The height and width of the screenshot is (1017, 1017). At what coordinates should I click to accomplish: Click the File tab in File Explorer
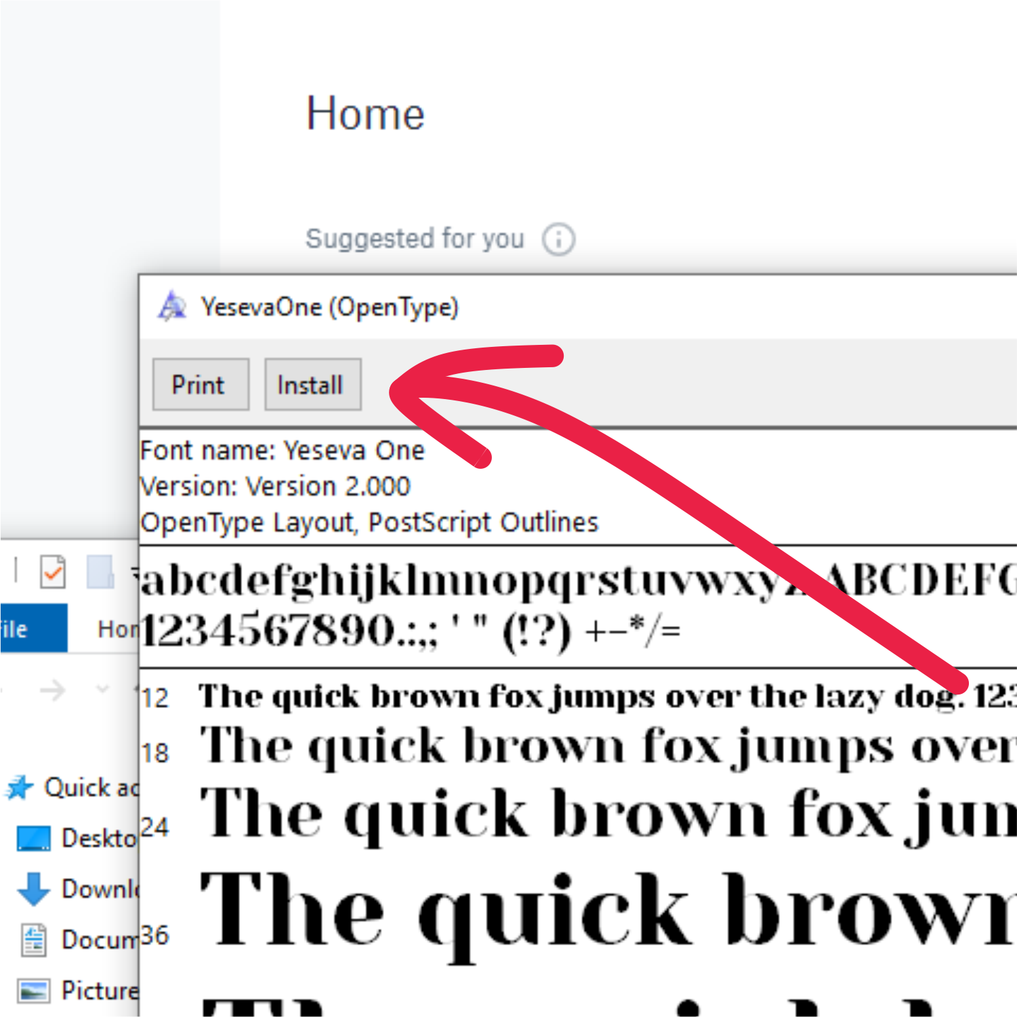33,628
